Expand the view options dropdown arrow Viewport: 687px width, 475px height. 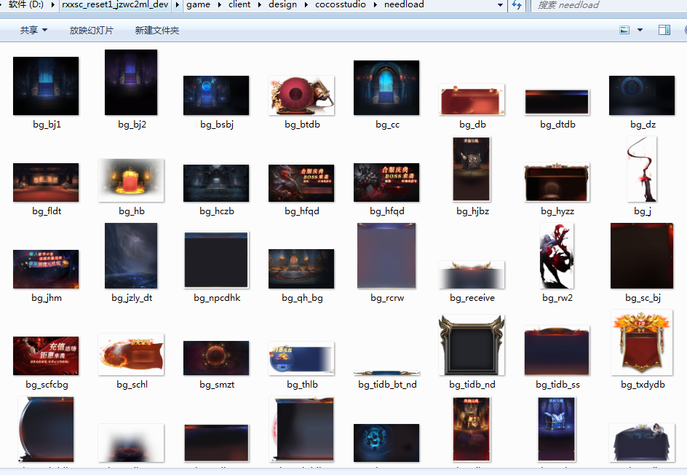(x=640, y=31)
